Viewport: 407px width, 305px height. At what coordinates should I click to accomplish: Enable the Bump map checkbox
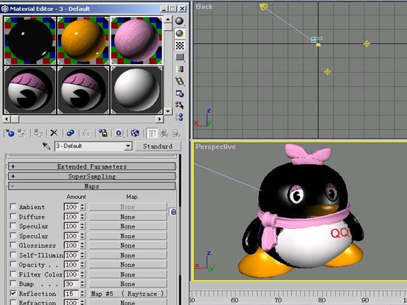point(13,283)
